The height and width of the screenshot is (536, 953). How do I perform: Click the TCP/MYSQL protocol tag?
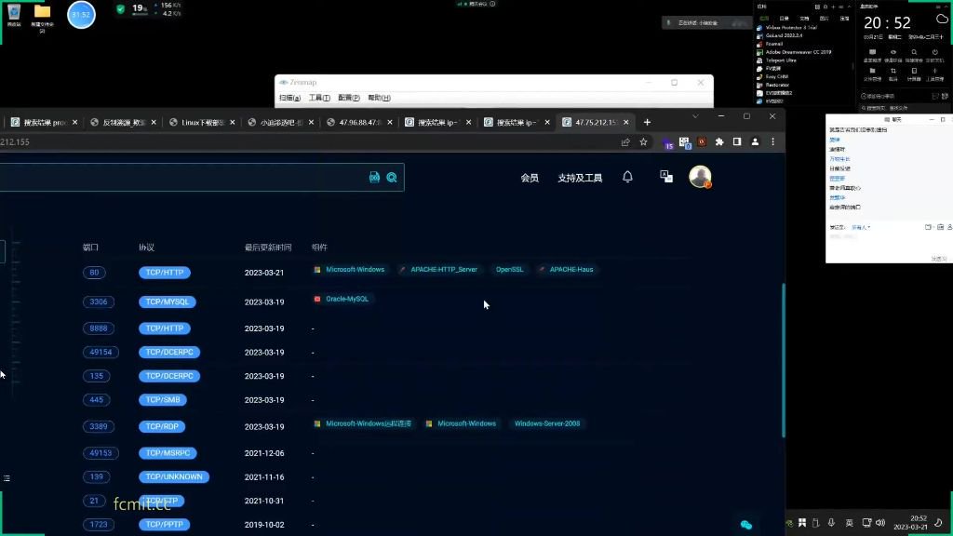pos(168,301)
